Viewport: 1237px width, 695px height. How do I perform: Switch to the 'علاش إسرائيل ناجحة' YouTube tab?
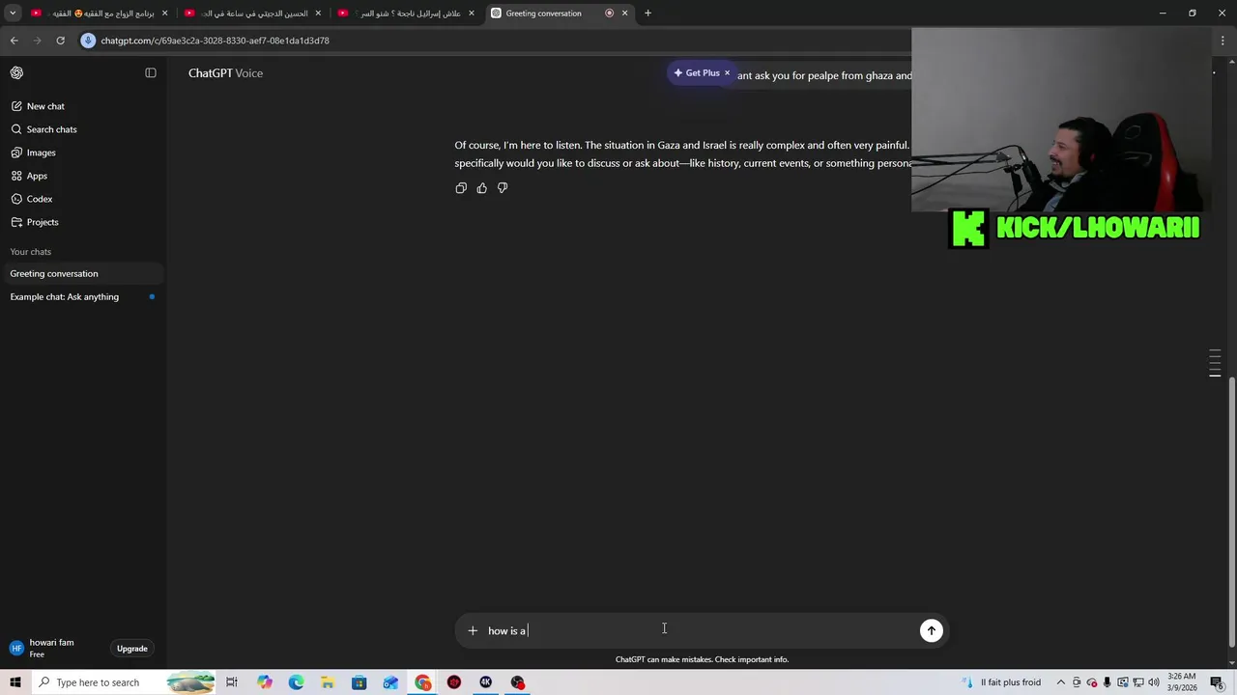[408, 13]
